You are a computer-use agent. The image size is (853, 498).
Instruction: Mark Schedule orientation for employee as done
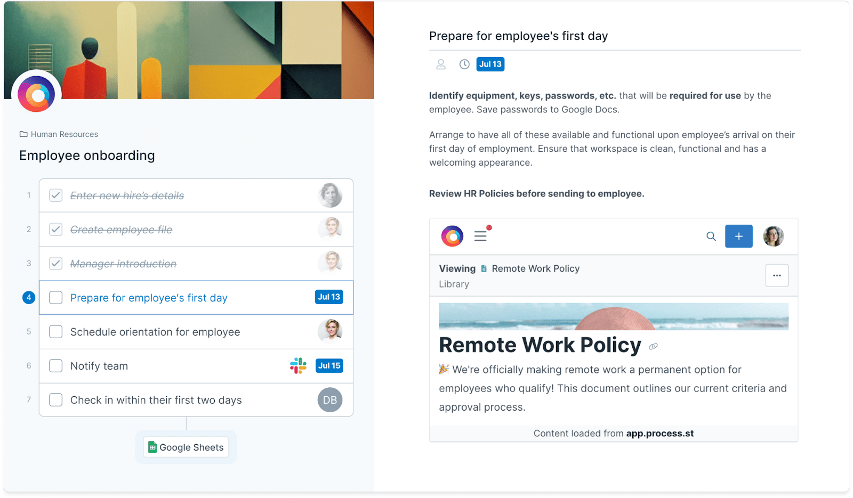click(55, 331)
